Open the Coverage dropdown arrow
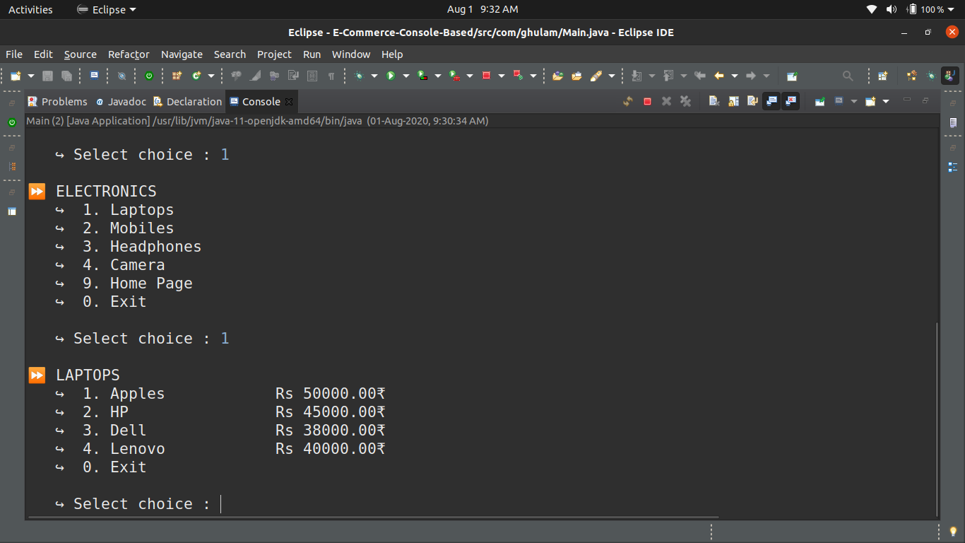The width and height of the screenshot is (965, 543). point(438,76)
